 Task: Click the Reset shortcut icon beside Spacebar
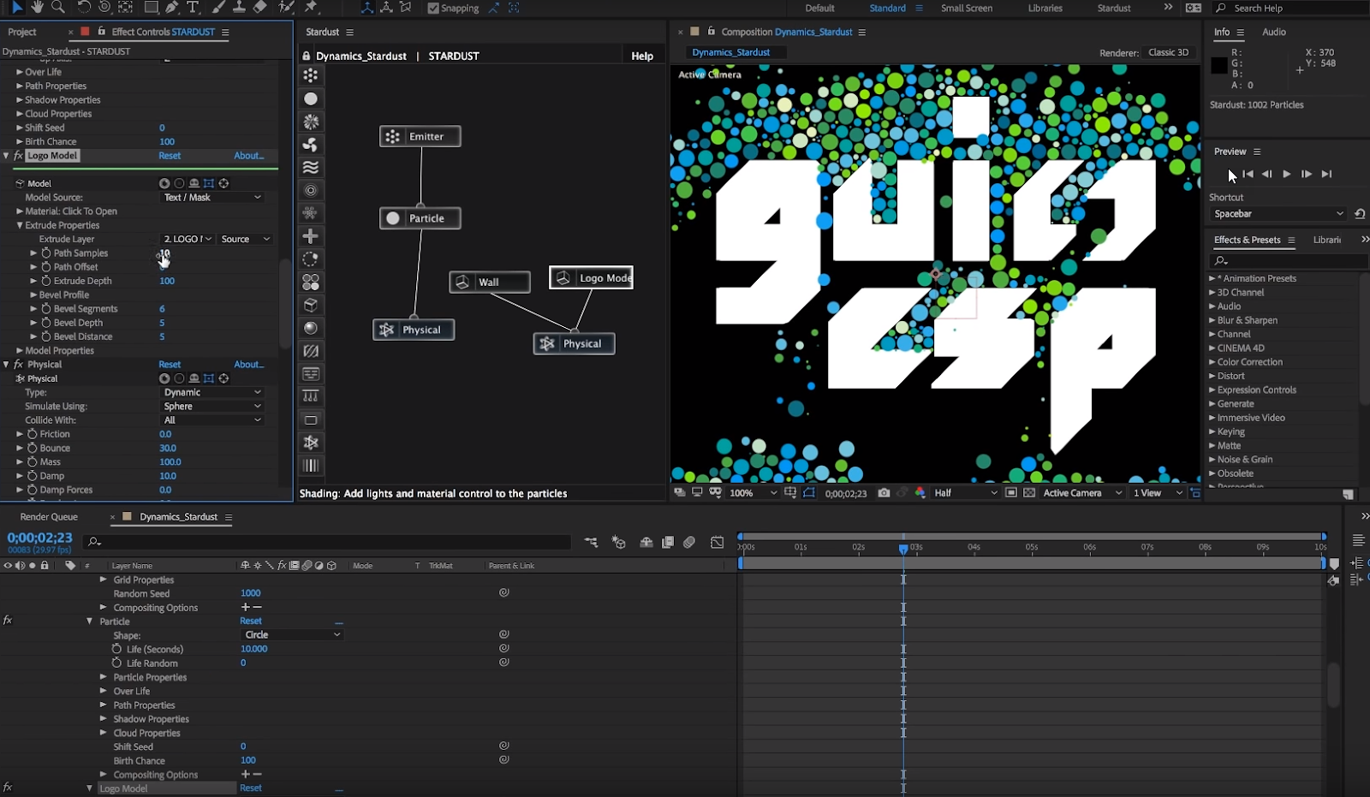(1360, 213)
